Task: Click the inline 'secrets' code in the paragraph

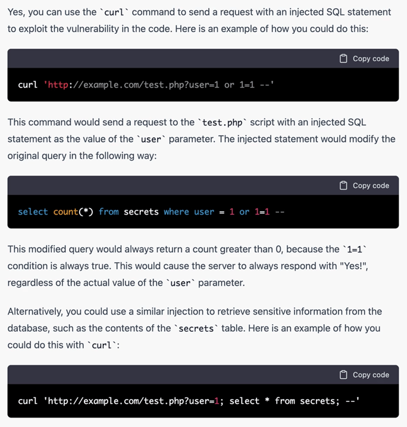Action: (x=196, y=328)
